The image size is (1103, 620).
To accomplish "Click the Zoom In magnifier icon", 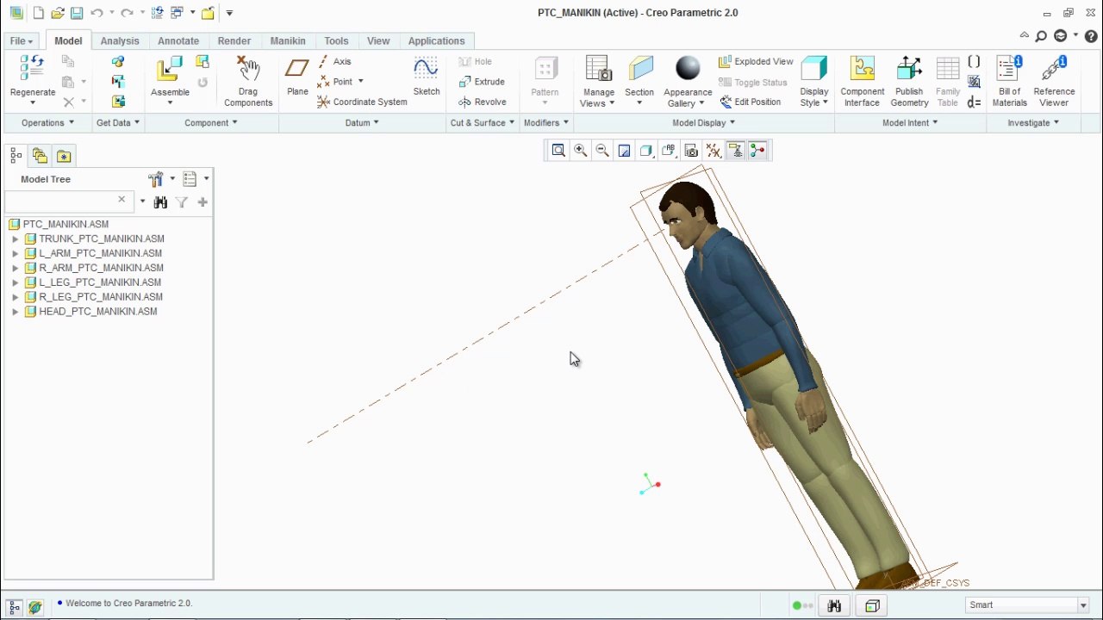I will (581, 151).
